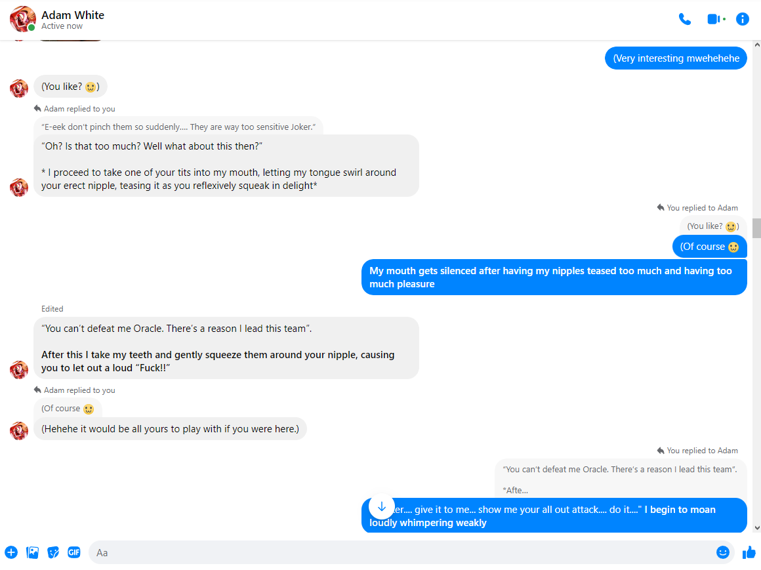Viewport: 761px width, 570px height.
Task: Click Adam White's profile picture in the header
Action: pyautogui.click(x=22, y=20)
